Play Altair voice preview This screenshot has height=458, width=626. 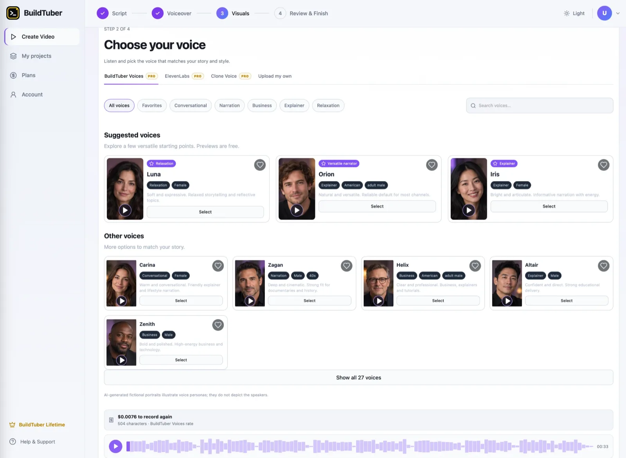click(507, 301)
